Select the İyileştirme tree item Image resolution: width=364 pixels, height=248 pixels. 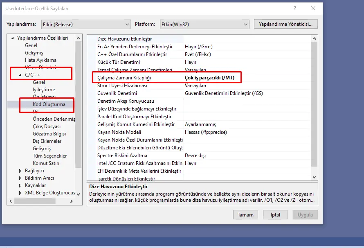[44, 90]
